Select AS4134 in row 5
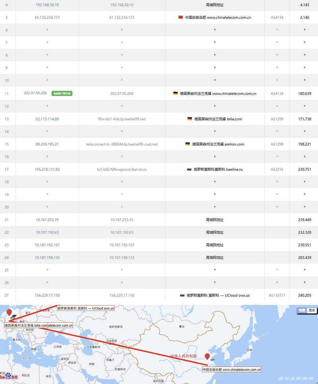Screen dimensions: 318x384 tap(277, 18)
